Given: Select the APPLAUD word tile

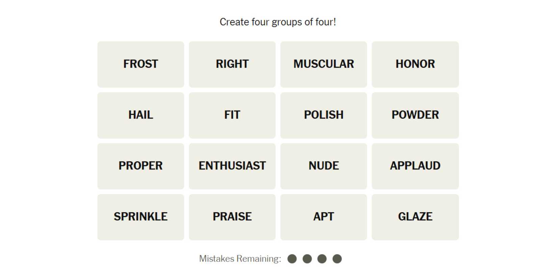Looking at the screenshot, I should [x=415, y=166].
